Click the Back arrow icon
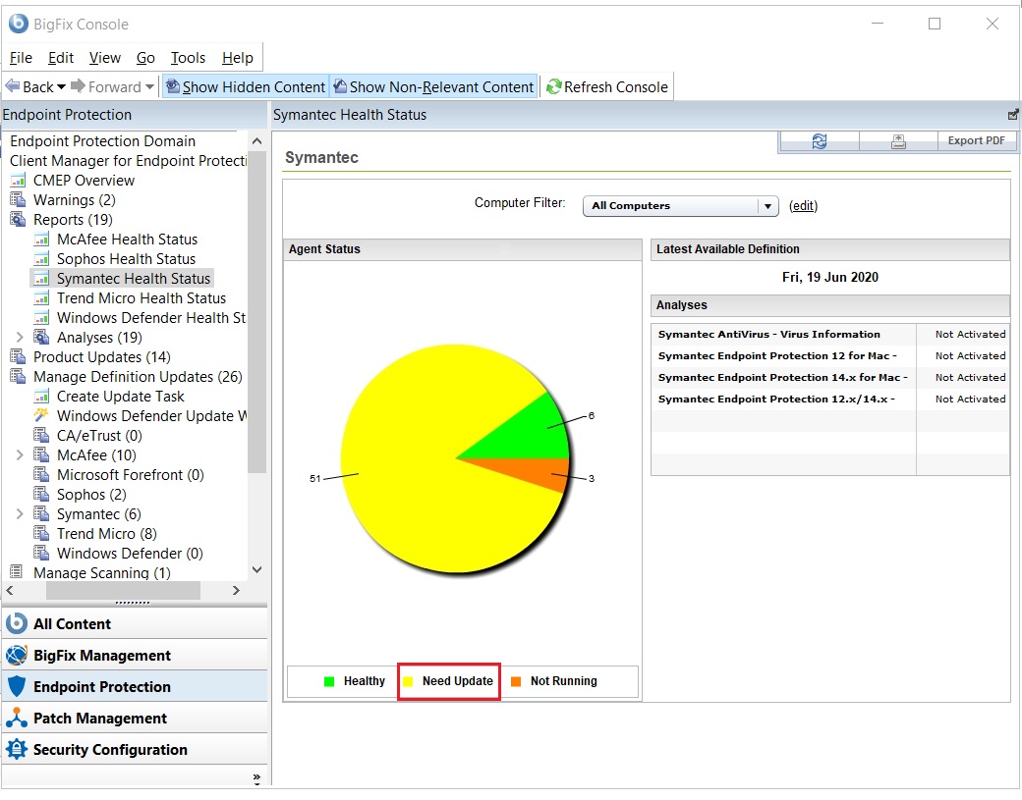The width and height of the screenshot is (1022, 800). click(x=13, y=87)
